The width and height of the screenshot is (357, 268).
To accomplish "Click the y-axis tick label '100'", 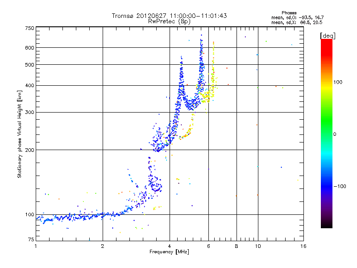I will [29, 214].
